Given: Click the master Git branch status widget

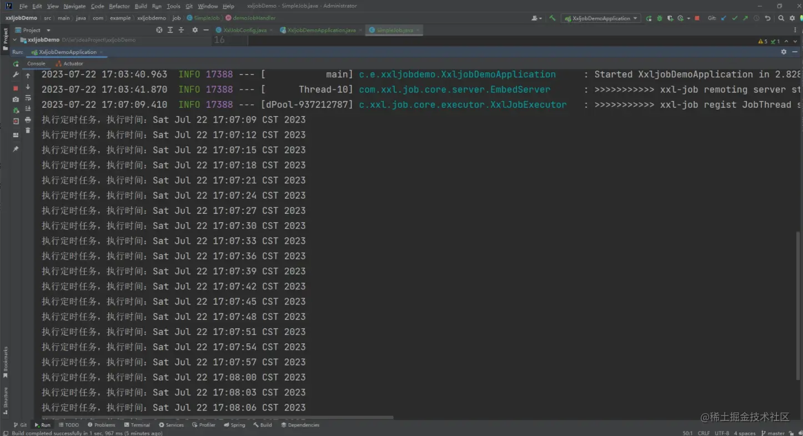Looking at the screenshot, I should coord(772,433).
